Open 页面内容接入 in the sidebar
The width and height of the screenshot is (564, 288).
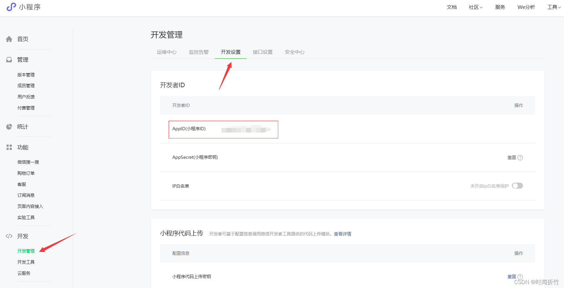coord(30,206)
